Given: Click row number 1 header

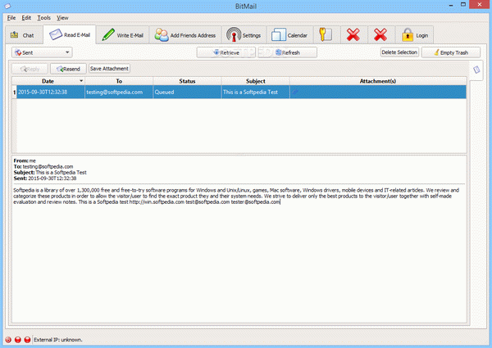Looking at the screenshot, I should pos(15,92).
